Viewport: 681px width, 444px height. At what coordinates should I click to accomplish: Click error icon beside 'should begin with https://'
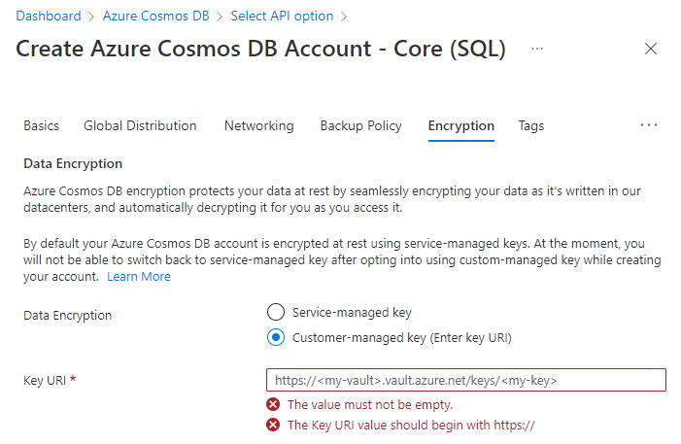(x=274, y=425)
